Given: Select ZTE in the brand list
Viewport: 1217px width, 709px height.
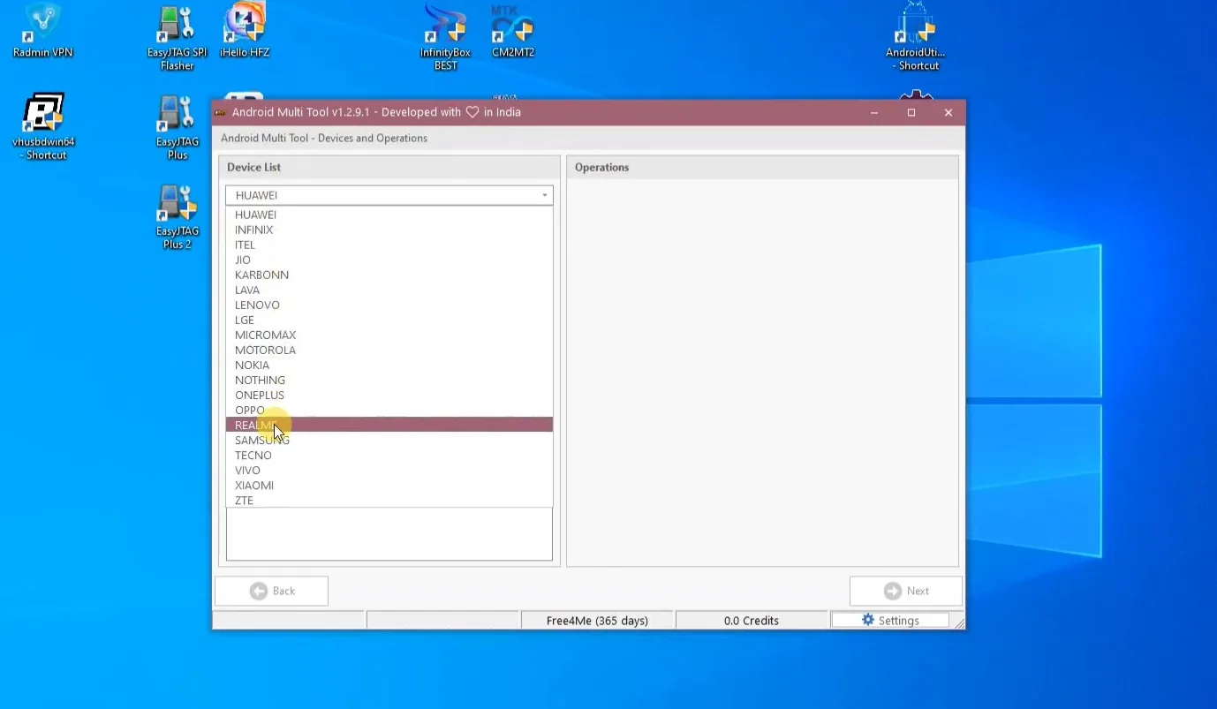Looking at the screenshot, I should (x=389, y=500).
